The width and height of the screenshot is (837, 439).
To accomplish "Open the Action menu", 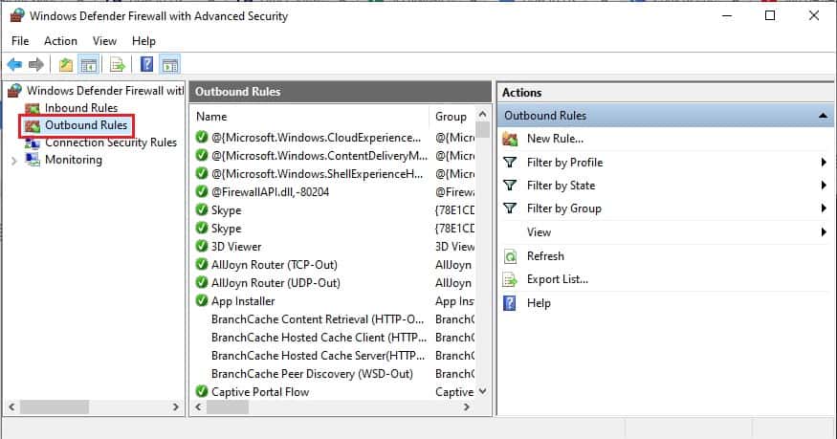I will (60, 41).
